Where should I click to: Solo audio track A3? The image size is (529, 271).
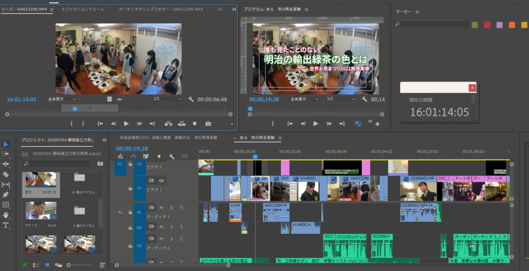point(172,239)
